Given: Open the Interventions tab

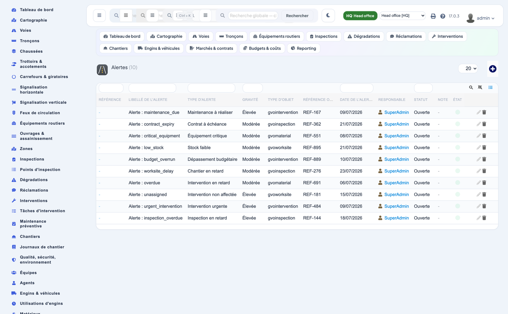Looking at the screenshot, I should 447,36.
